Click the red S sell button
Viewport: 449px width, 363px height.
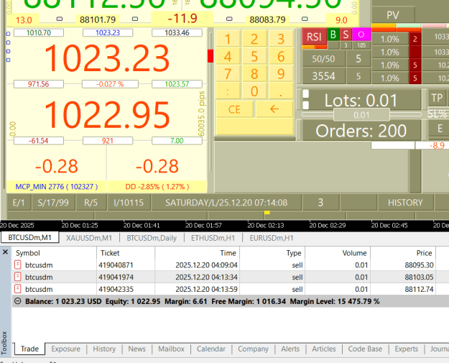(346, 35)
